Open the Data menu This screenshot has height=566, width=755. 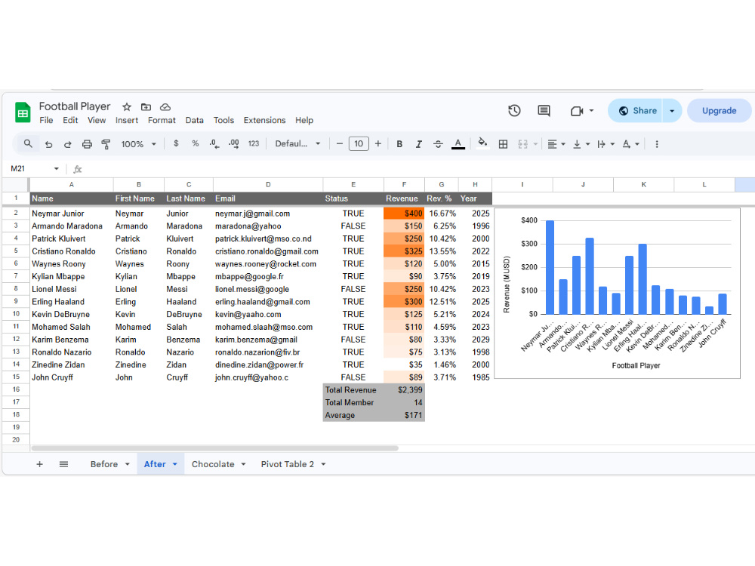(195, 120)
